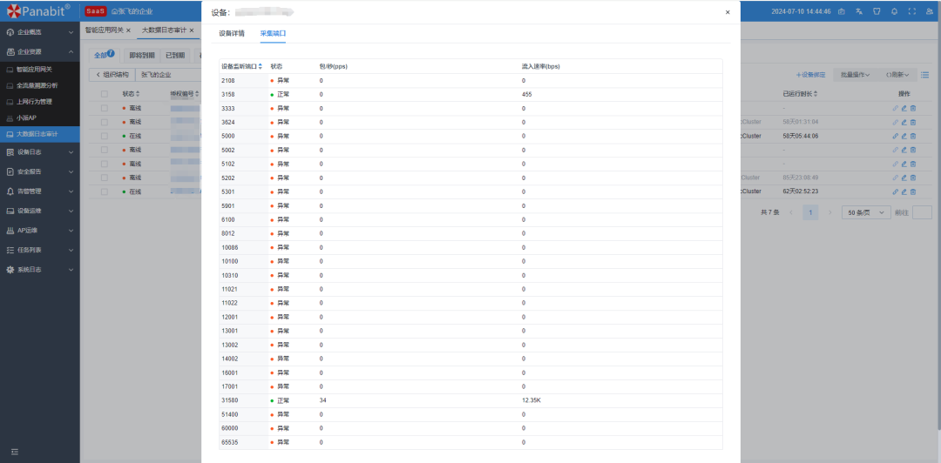Click the theme shirt icon in header
941x463 pixels.
[877, 11]
